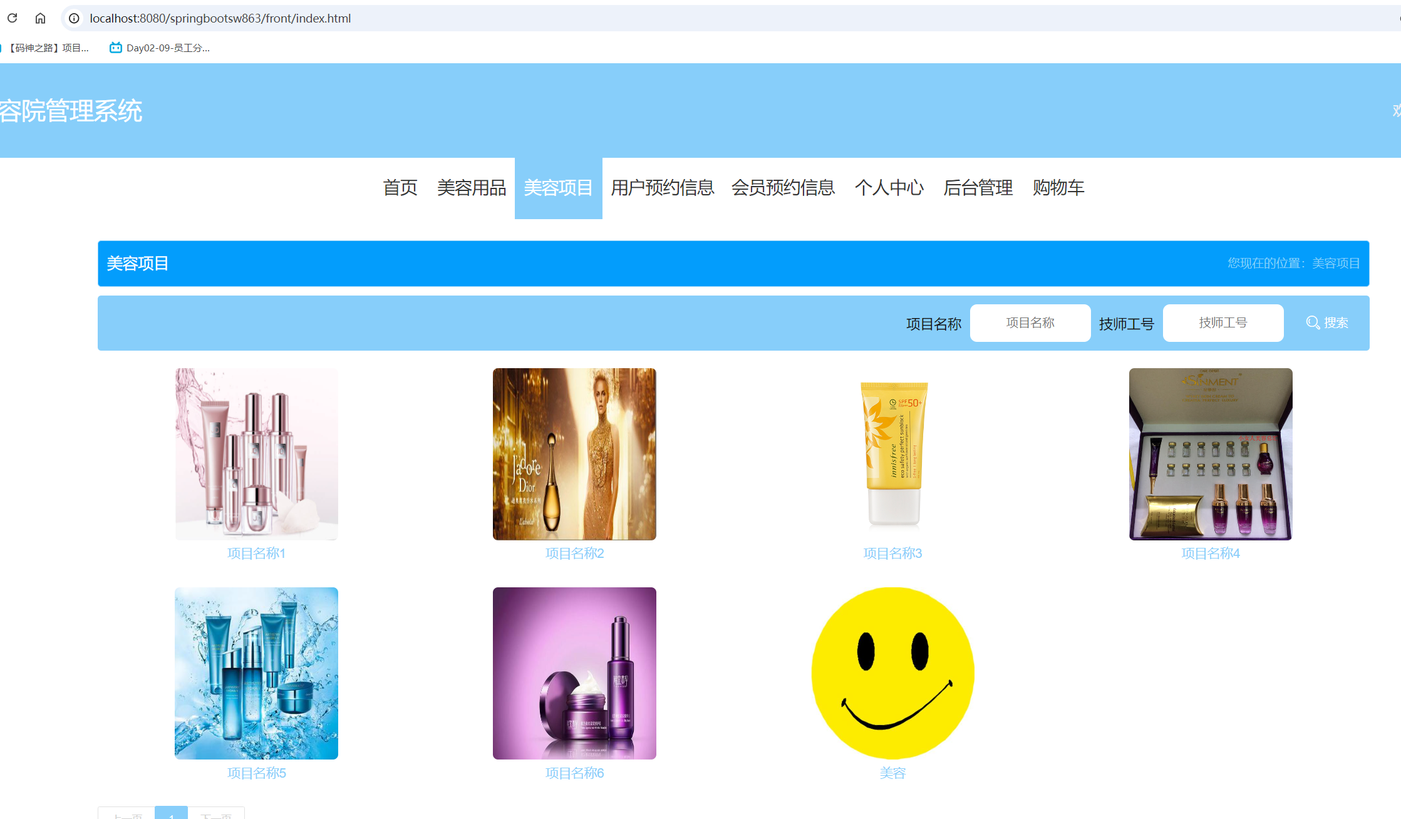Go to 美容用品 menu item
Screen dimensions: 1401x819
[x=471, y=188]
